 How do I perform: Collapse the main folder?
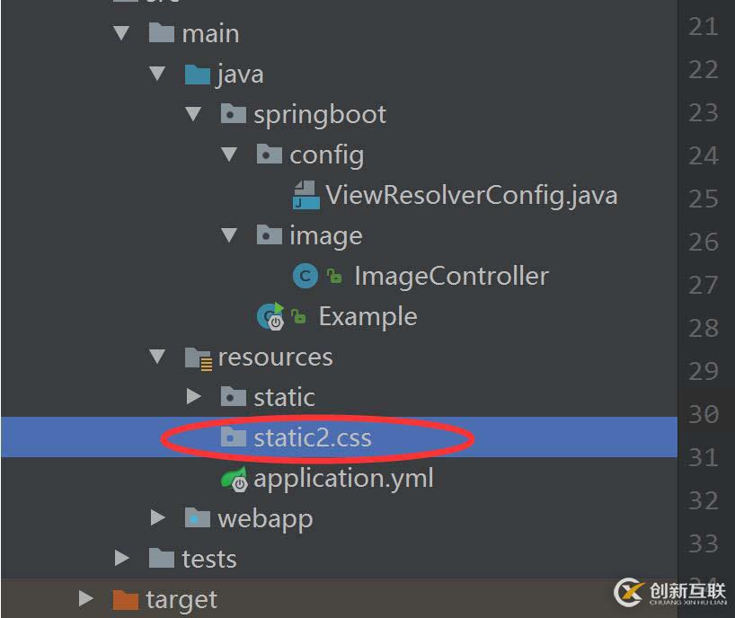click(122, 33)
